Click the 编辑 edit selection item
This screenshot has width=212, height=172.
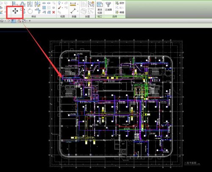[120, 12]
